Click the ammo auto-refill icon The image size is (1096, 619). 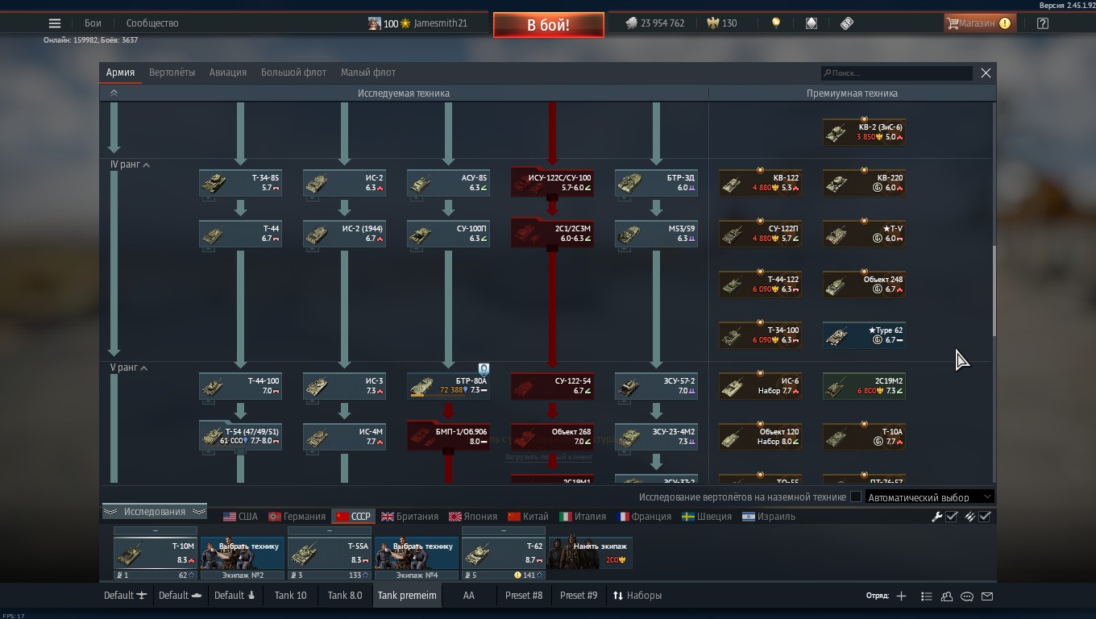pos(970,517)
